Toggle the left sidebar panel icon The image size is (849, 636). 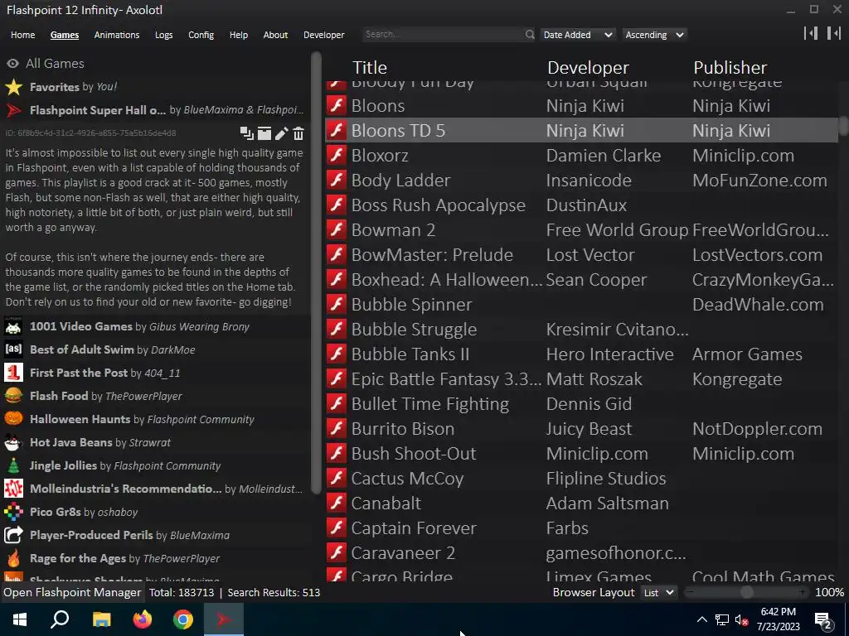[x=811, y=33]
